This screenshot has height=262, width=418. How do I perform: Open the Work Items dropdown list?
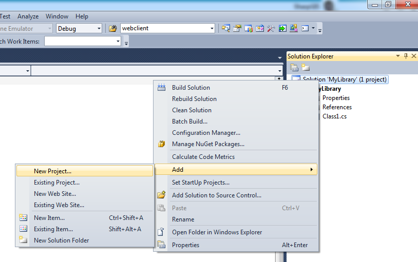click(118, 41)
